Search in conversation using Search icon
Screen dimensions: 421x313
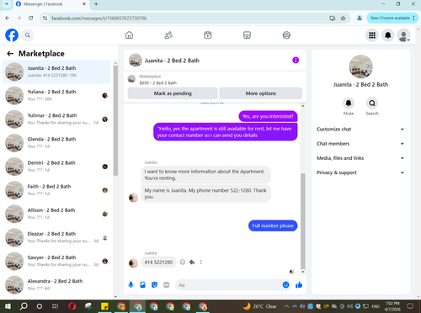[x=372, y=103]
